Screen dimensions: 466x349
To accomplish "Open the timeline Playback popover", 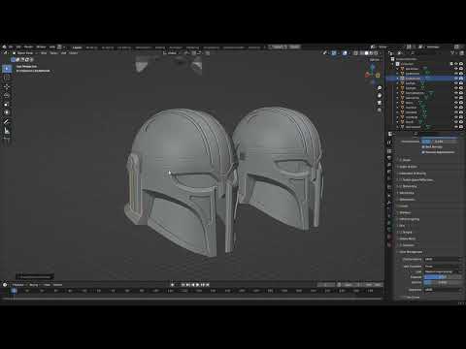I will pyautogui.click(x=19, y=285).
